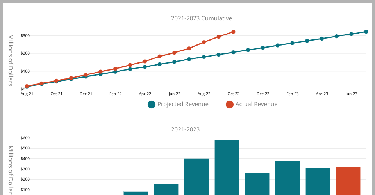The image size is (375, 195).
Task: Click the teal bar immediately left of the red bar
Action: 318,181
